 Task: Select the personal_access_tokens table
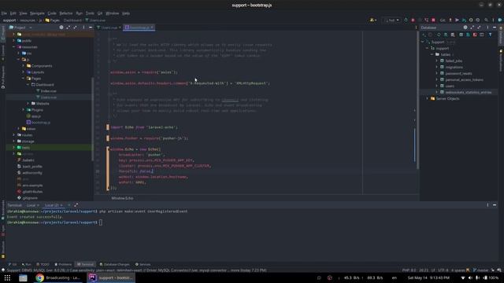464,79
